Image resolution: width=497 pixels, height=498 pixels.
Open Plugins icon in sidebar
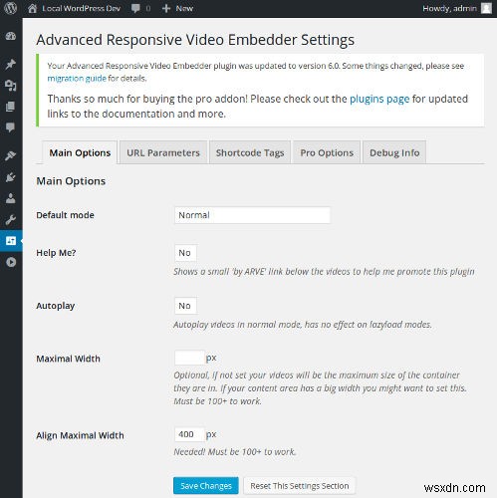tap(11, 177)
